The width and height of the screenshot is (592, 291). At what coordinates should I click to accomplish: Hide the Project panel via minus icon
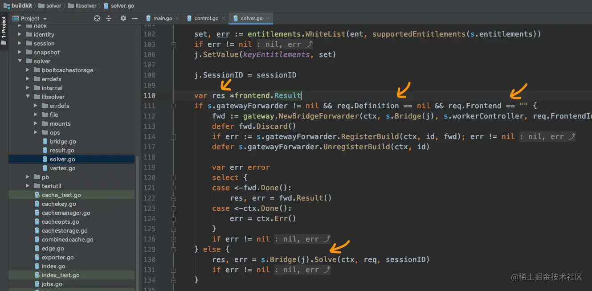(x=134, y=18)
